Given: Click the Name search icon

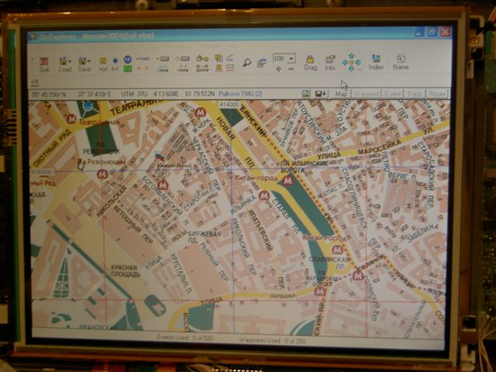Looking at the screenshot, I should pyautogui.click(x=401, y=62).
